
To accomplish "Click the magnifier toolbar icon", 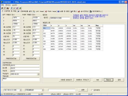I will coord(14,8).
